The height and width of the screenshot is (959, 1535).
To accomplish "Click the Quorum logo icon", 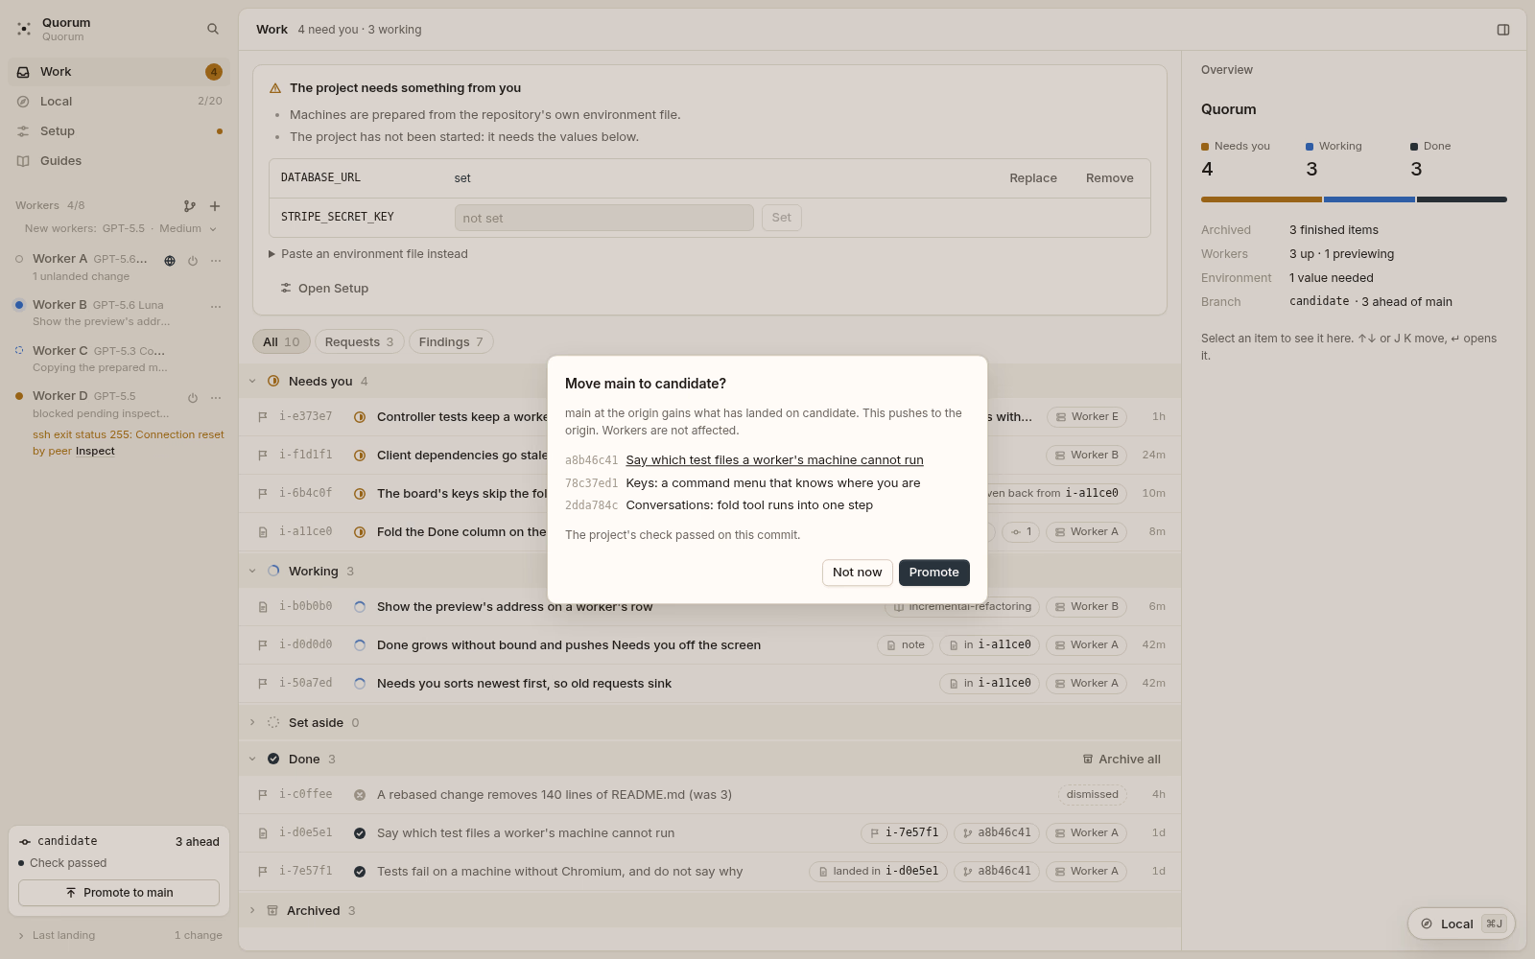I will pyautogui.click(x=24, y=29).
